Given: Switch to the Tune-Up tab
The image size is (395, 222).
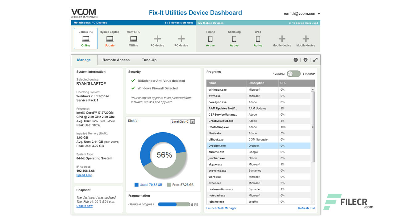Looking at the screenshot, I should (149, 60).
